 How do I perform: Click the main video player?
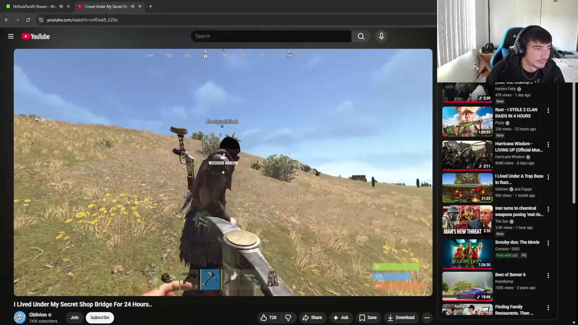click(x=223, y=172)
